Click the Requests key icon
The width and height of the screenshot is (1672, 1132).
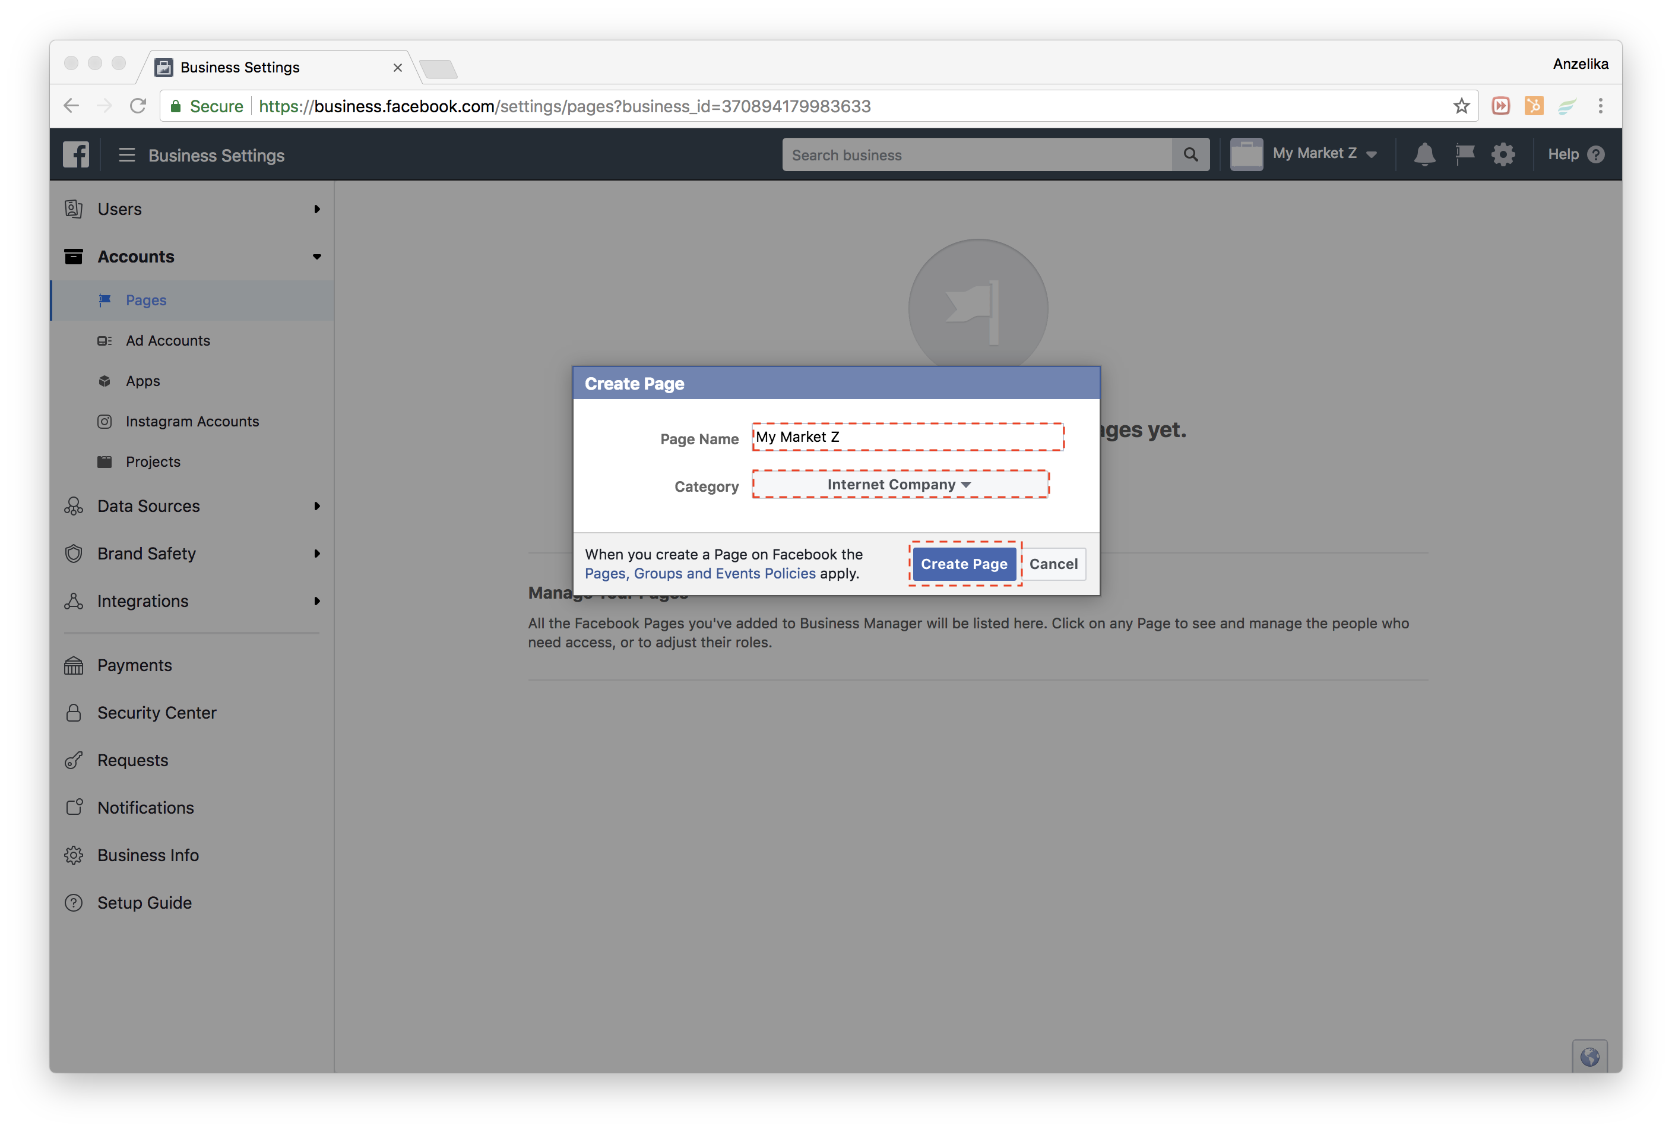(74, 761)
